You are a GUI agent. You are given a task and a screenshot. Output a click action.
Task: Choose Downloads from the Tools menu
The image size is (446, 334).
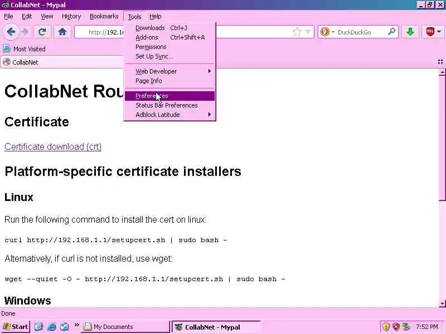click(x=170, y=28)
